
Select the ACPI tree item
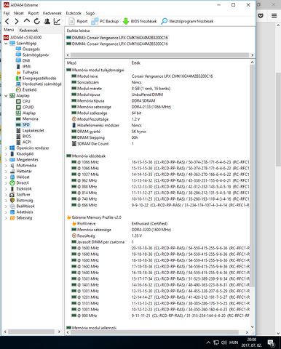click(x=23, y=142)
